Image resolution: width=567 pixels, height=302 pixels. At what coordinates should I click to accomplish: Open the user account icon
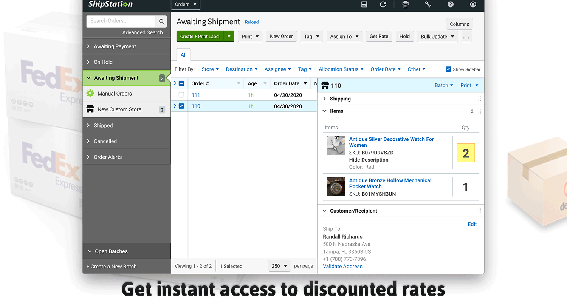tap(473, 5)
